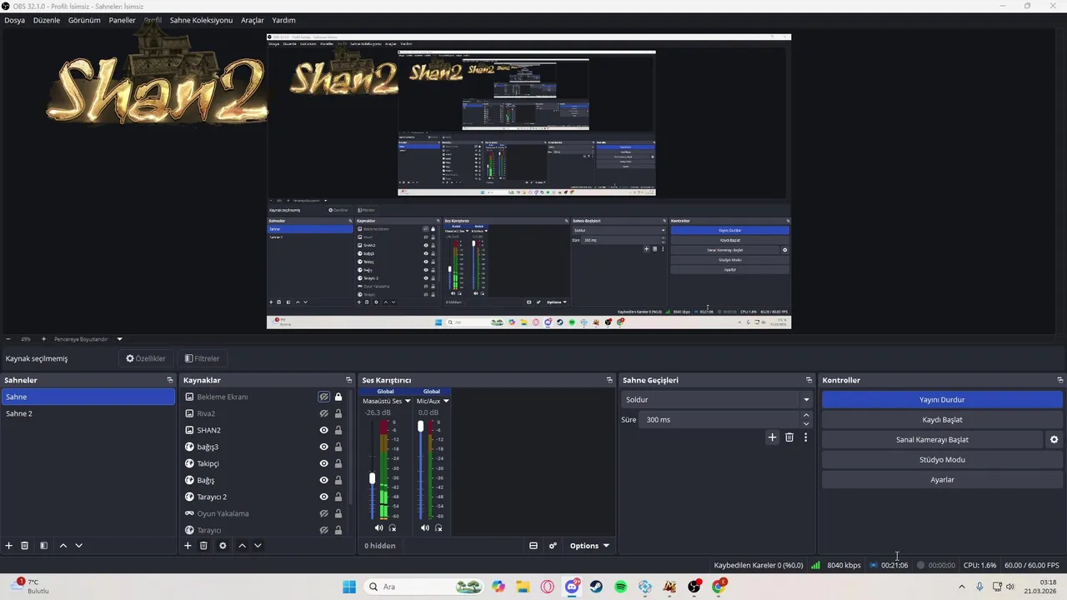
Task: Hide Bağış source
Action: pyautogui.click(x=324, y=481)
